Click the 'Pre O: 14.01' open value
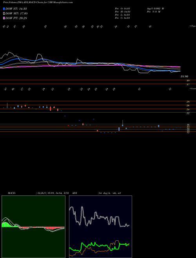Screen dimensions: 196x258 123,9
